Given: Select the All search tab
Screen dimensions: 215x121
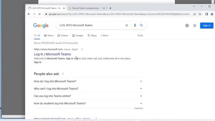Looking at the screenshot, I should click(37, 36).
